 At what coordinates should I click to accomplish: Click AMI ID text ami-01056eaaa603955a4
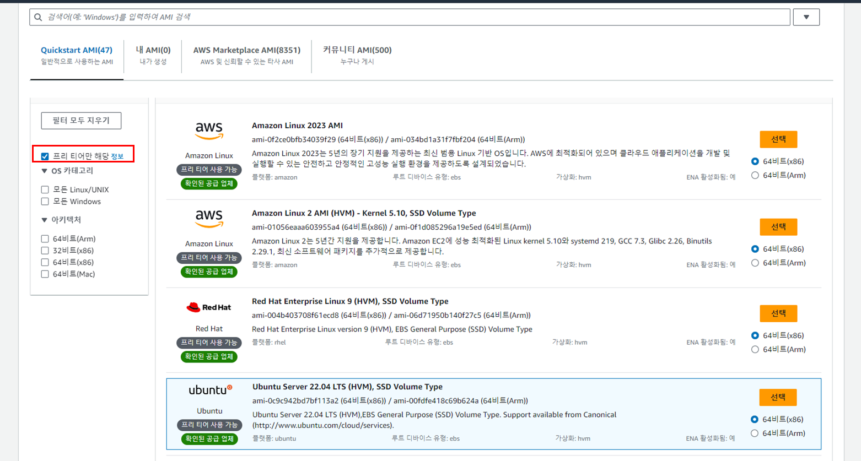295,227
